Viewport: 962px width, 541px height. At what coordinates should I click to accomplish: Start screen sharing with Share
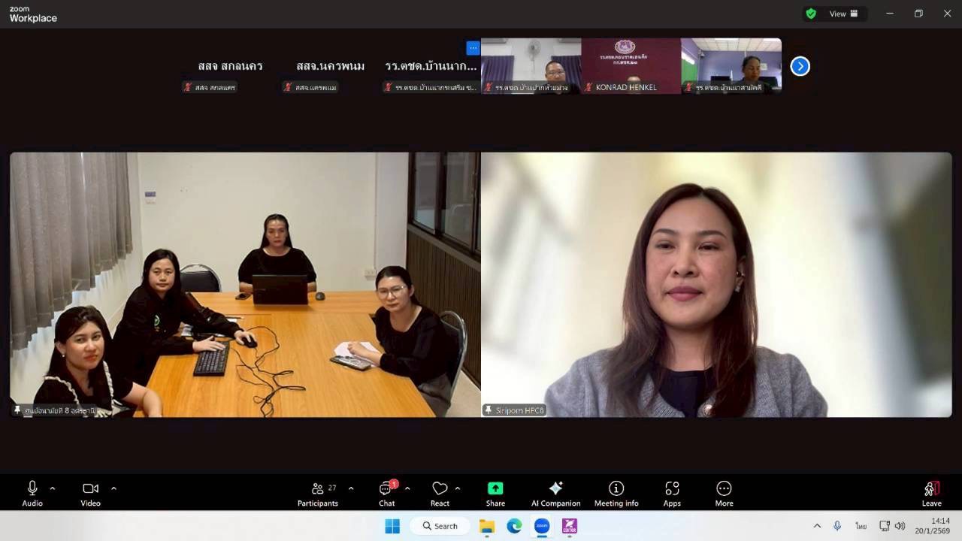[495, 494]
